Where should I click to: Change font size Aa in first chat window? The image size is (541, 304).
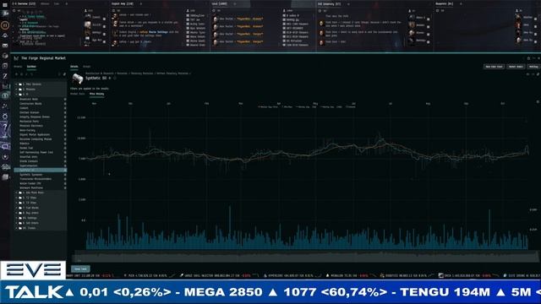coord(19,11)
